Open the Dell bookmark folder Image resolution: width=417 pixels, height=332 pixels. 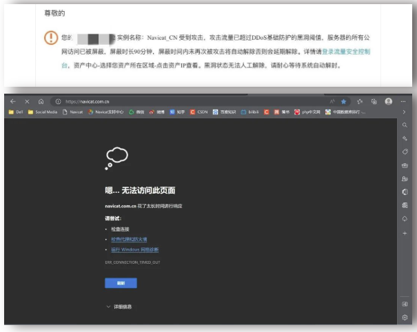16,112
